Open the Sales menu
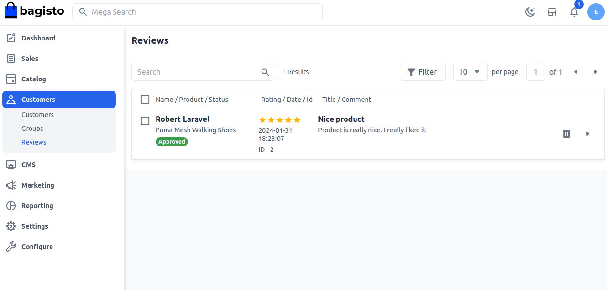Image resolution: width=607 pixels, height=290 pixels. (x=30, y=59)
